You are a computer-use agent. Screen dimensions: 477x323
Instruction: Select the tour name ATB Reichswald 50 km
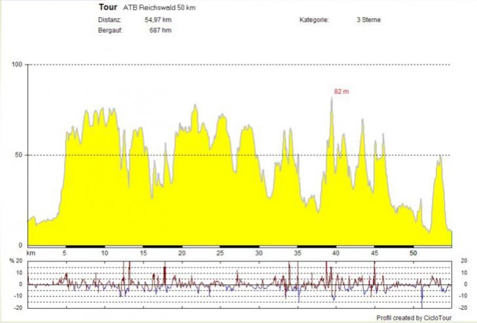point(159,8)
